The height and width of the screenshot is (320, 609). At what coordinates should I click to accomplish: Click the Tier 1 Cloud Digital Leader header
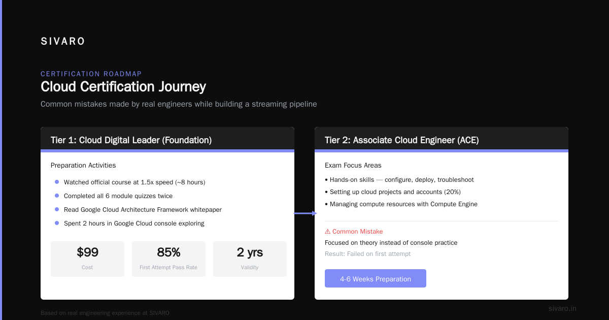pyautogui.click(x=167, y=140)
